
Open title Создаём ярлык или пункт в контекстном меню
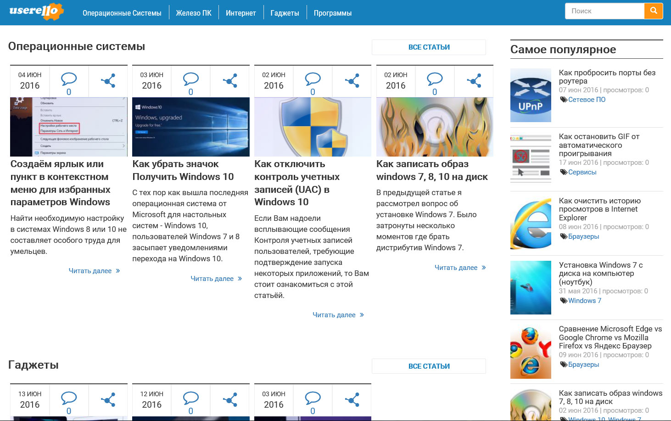(x=60, y=183)
